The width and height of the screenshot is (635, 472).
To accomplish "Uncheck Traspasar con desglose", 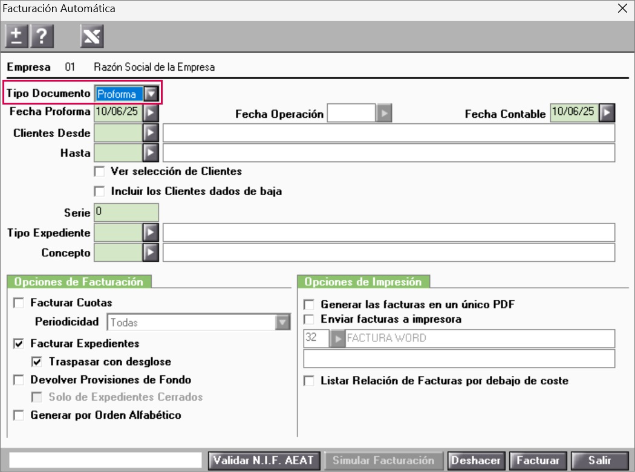I will [37, 361].
